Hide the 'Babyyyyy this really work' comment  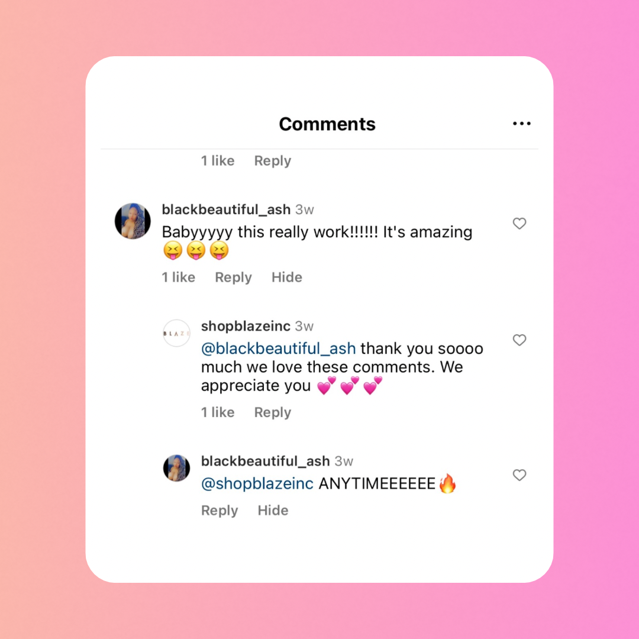[287, 277]
